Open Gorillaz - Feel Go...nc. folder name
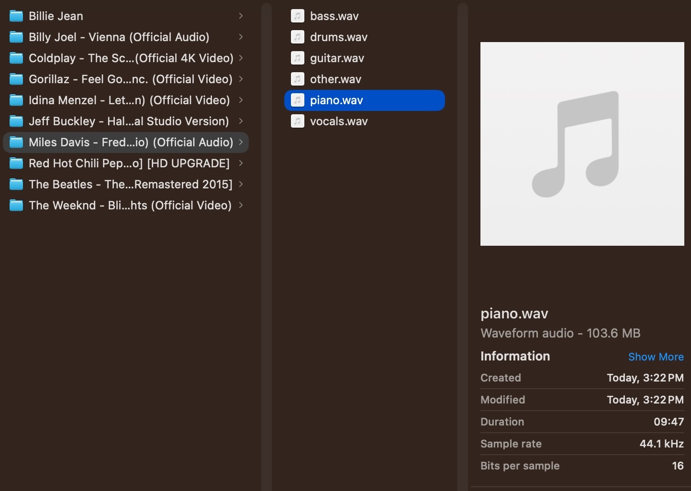The image size is (691, 491). (131, 79)
